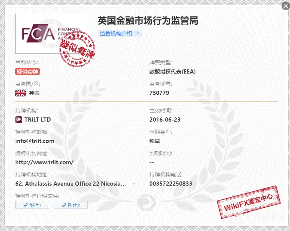290x231 pixels.
Task: Click the info@trilt.com email address
Action: (x=35, y=141)
